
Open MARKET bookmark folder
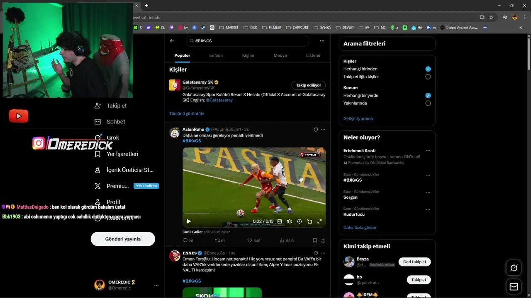[229, 28]
